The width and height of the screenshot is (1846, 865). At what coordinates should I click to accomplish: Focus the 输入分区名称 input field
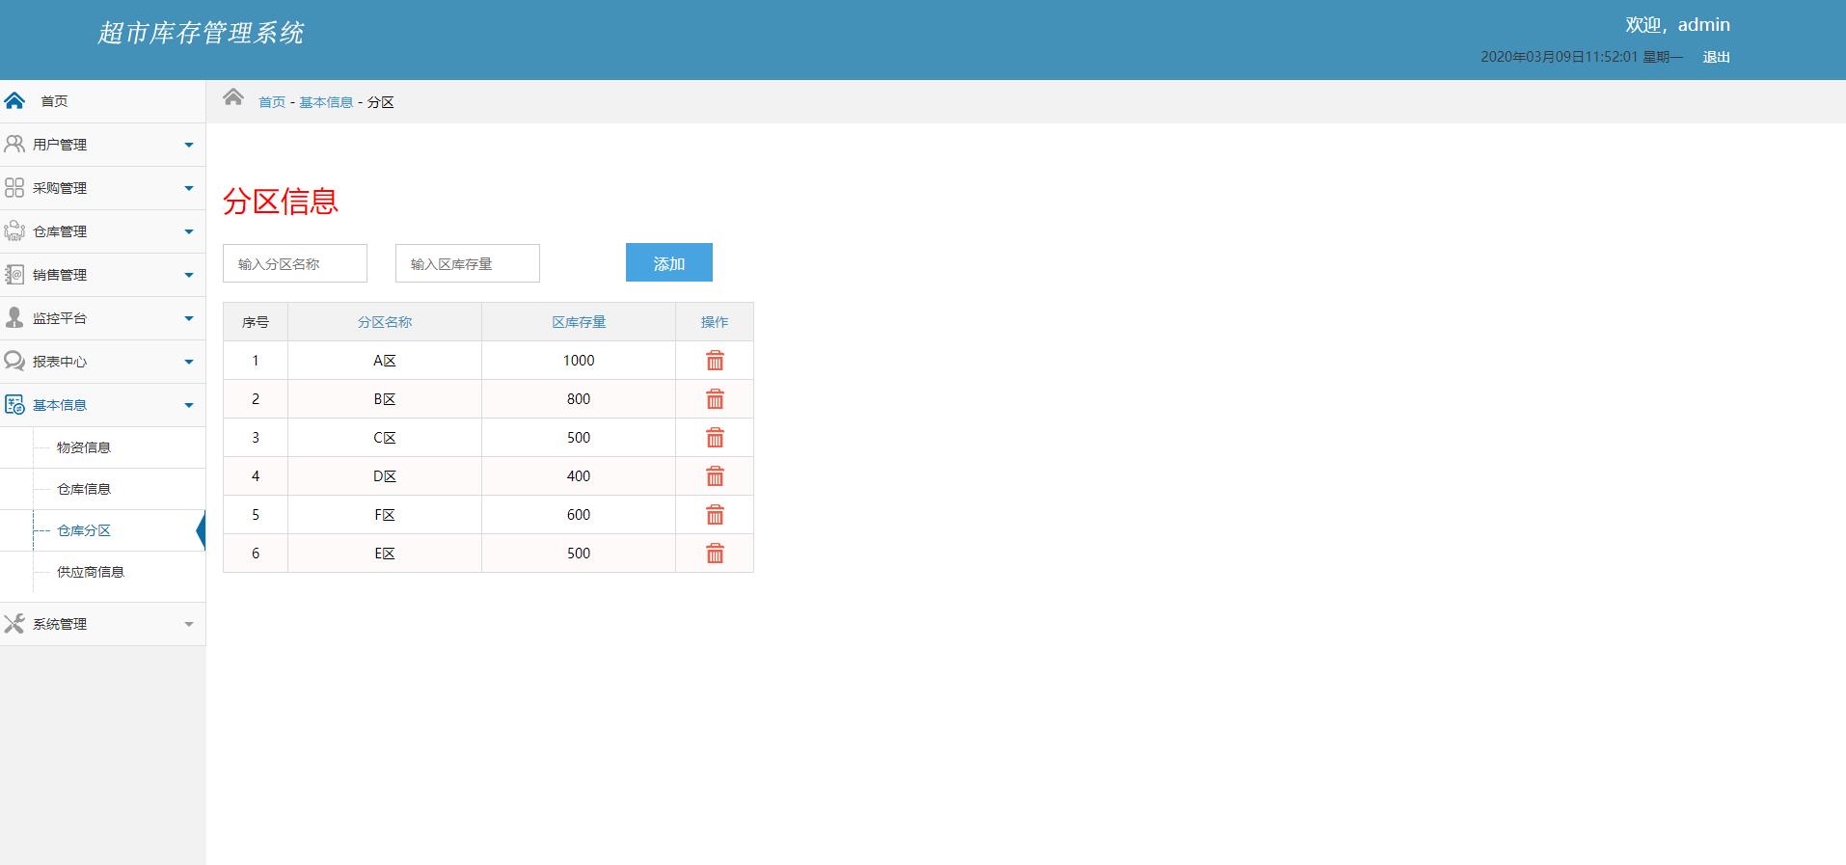click(295, 263)
